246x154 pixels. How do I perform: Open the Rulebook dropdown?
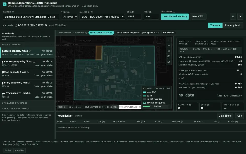[102, 17]
